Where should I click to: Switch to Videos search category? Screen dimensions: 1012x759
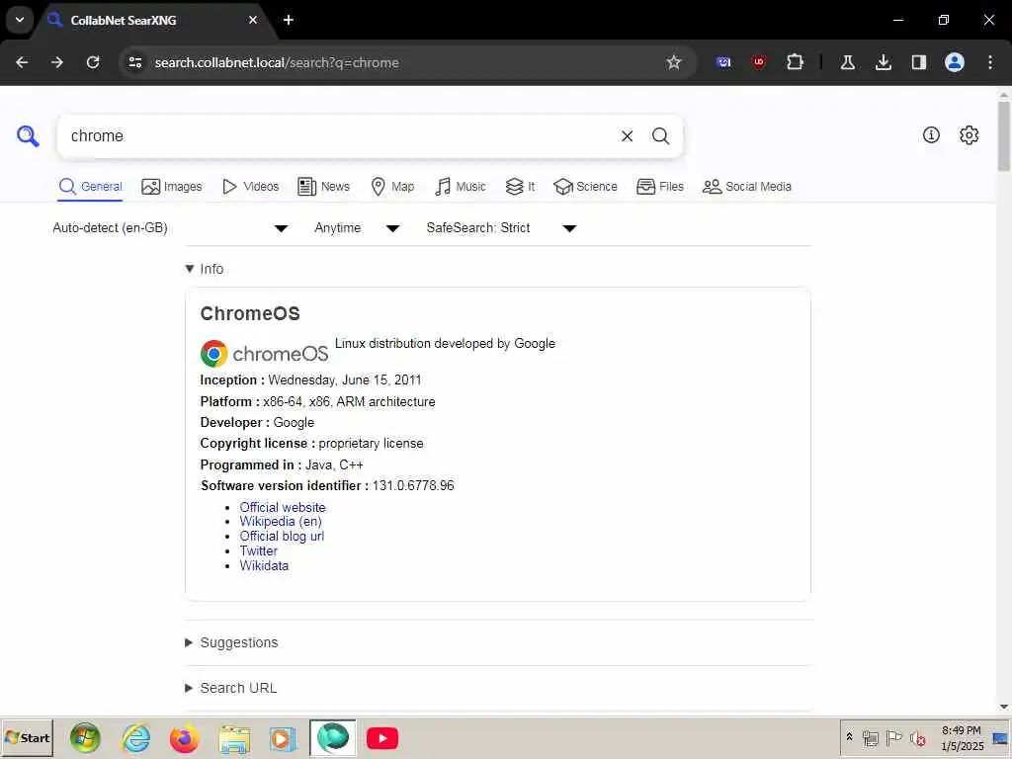250,187
